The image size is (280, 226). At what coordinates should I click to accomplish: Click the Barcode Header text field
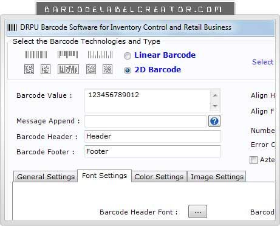click(152, 136)
